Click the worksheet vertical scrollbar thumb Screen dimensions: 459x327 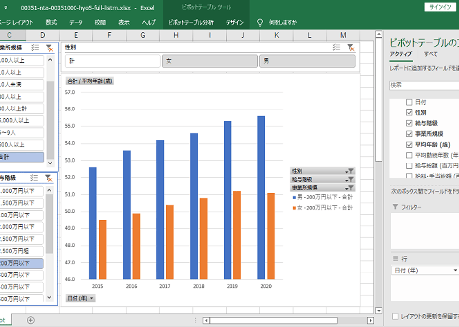pos(379,99)
